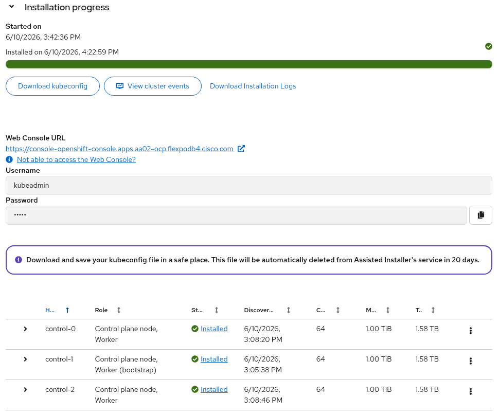Click the Username field showing kubeadmin
This screenshot has width=499, height=415.
[249, 186]
